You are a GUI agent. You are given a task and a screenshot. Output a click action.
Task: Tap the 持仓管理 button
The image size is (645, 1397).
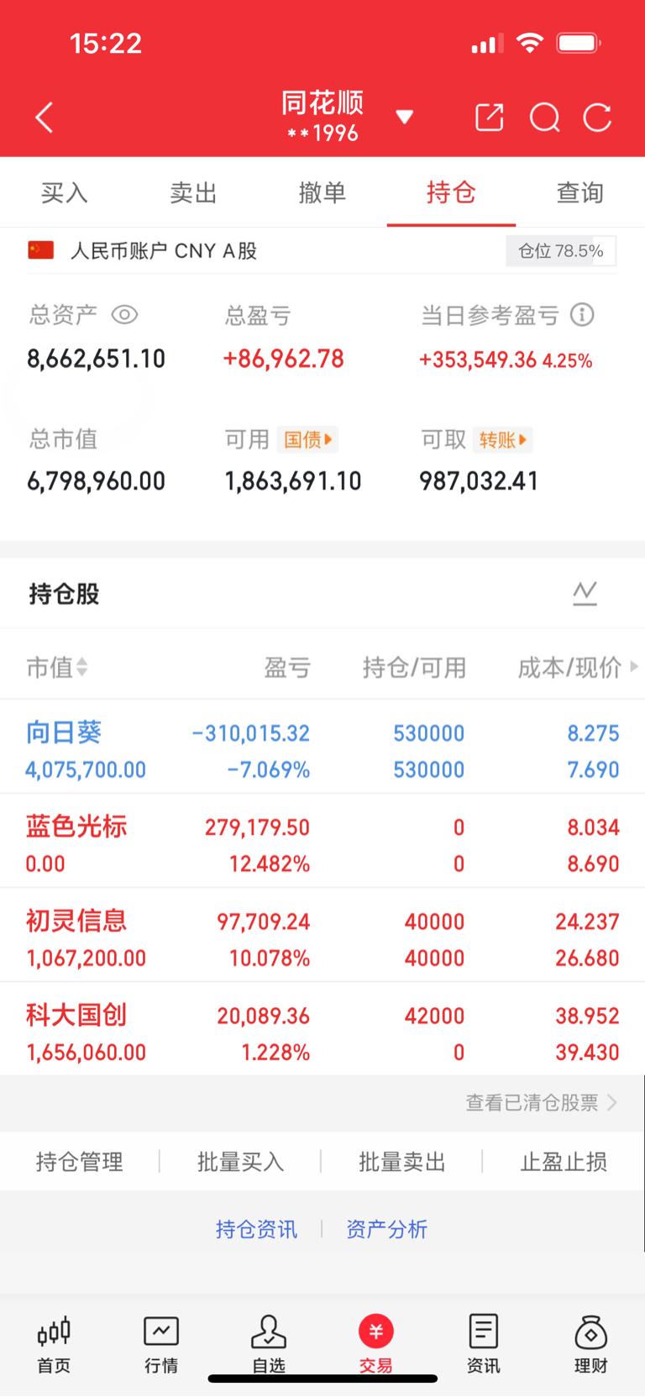[x=80, y=1162]
